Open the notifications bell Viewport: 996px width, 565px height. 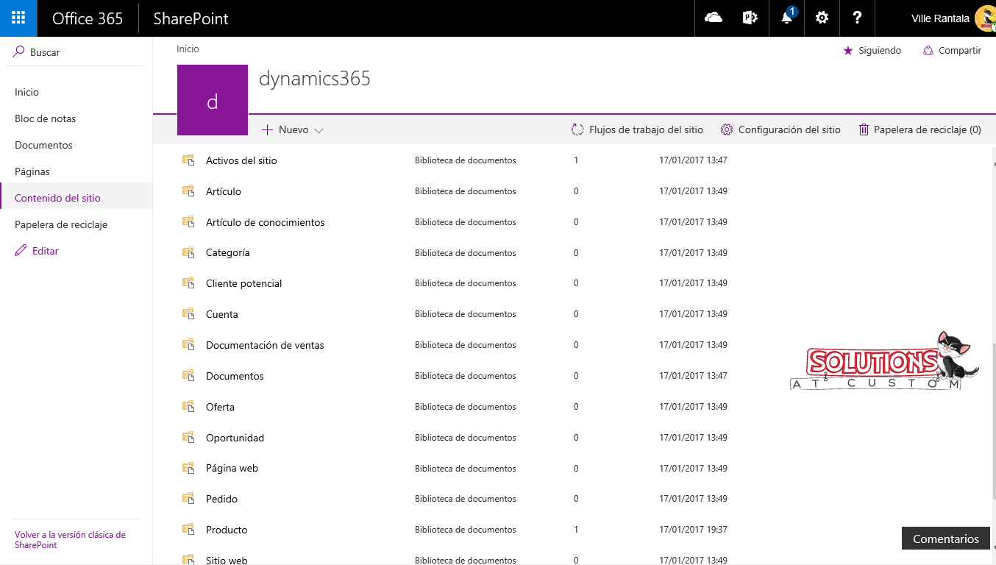(786, 18)
